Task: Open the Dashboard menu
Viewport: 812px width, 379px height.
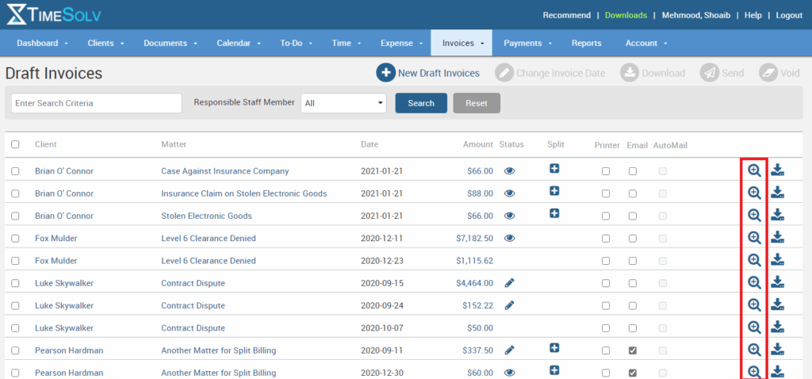Action: click(x=42, y=43)
